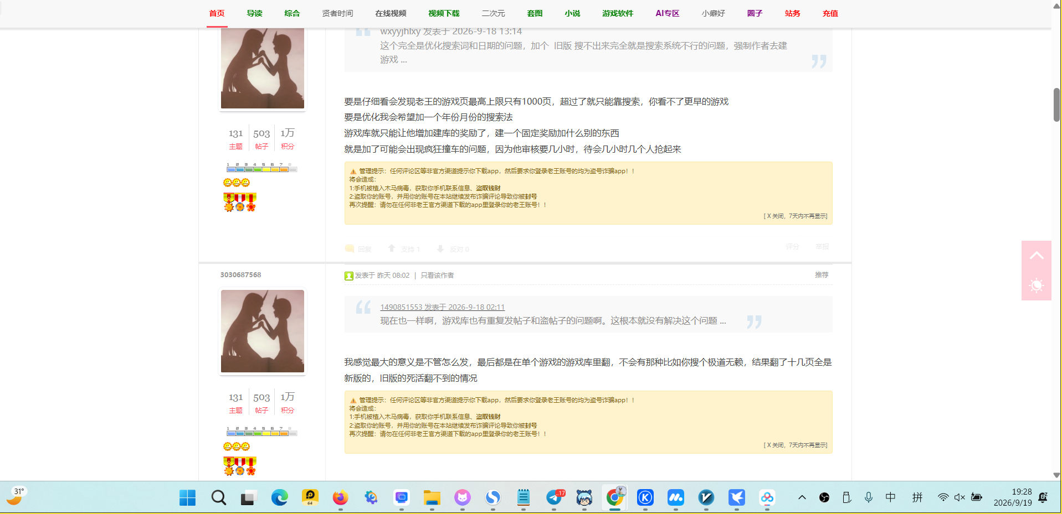
Task: Click the 只看该作者 link
Action: coord(437,275)
